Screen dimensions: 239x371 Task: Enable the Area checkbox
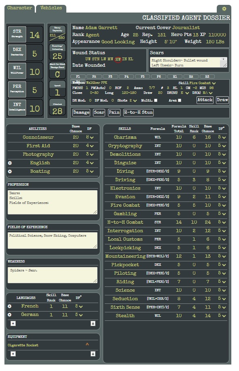click(180, 100)
